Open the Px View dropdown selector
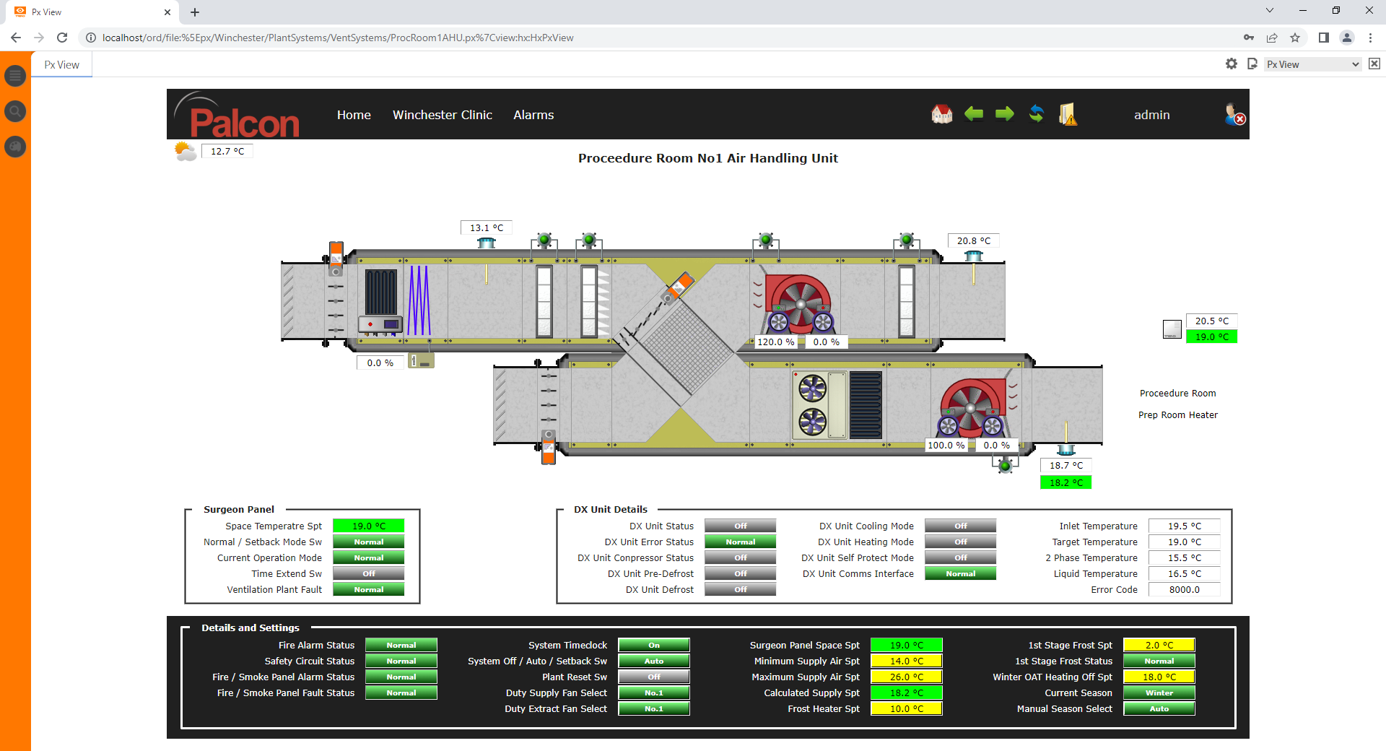The height and width of the screenshot is (751, 1386). click(x=1312, y=64)
